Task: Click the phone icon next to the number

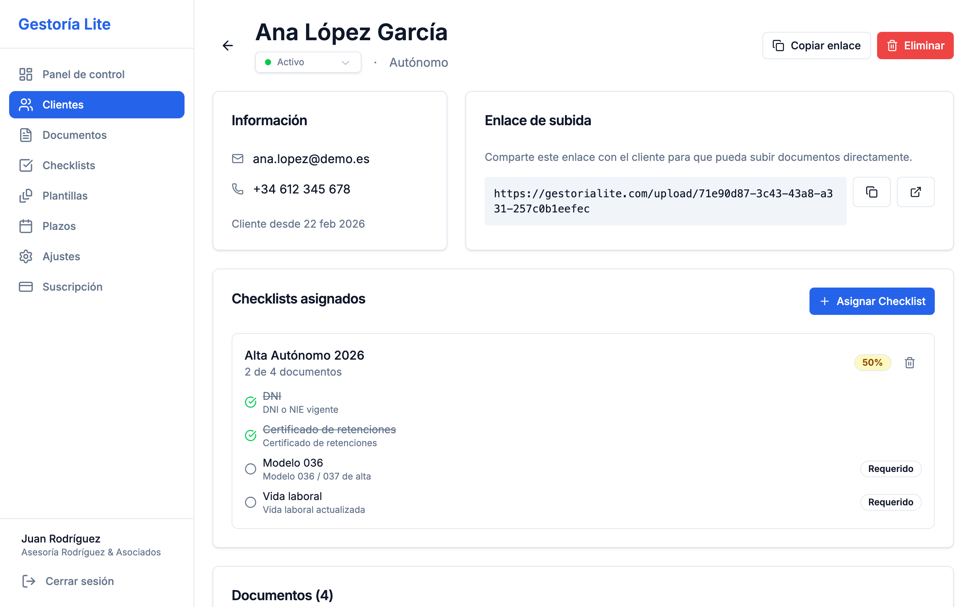Action: coord(238,189)
